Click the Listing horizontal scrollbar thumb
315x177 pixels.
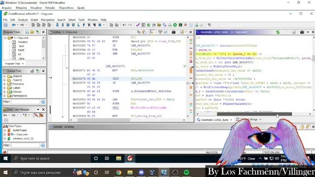[x=104, y=120]
